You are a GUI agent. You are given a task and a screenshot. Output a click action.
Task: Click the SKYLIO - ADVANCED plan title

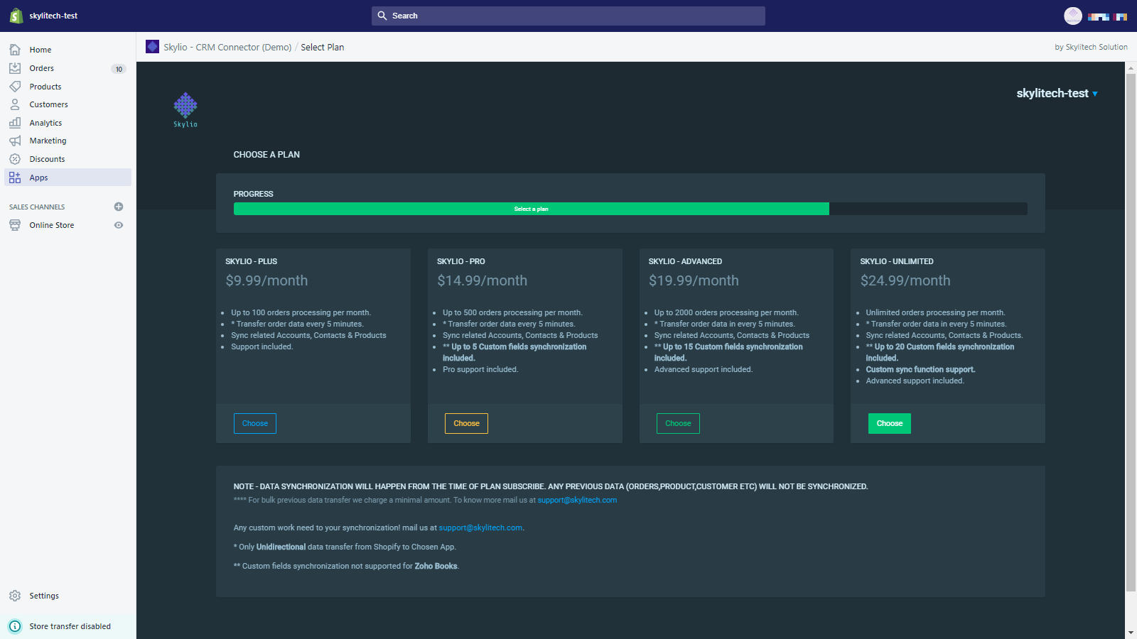(685, 261)
